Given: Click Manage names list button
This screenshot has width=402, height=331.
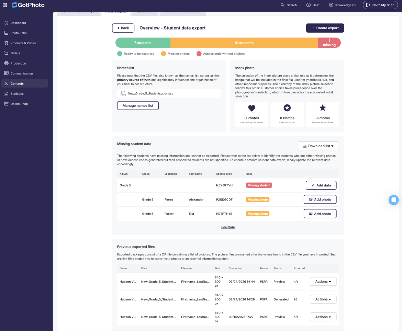Looking at the screenshot, I should [138, 105].
